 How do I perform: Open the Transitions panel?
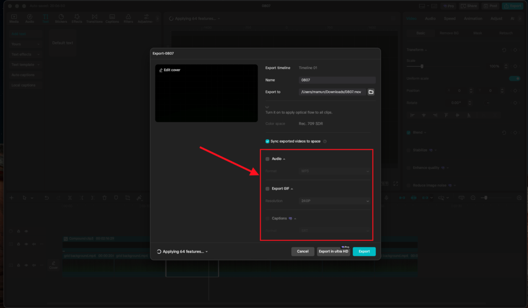(x=94, y=19)
